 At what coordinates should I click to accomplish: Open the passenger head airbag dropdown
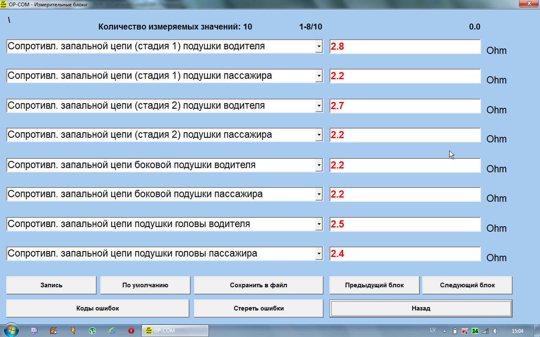tap(319, 254)
